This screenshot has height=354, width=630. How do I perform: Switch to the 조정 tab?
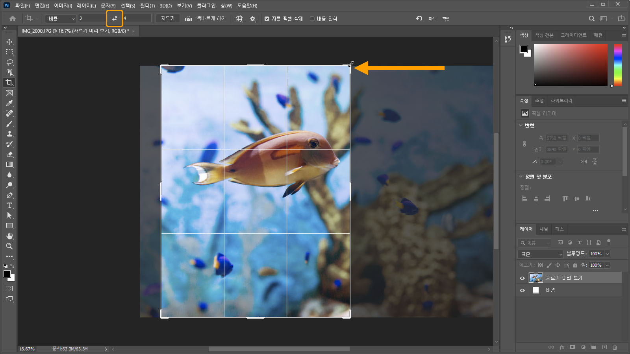pyautogui.click(x=539, y=101)
